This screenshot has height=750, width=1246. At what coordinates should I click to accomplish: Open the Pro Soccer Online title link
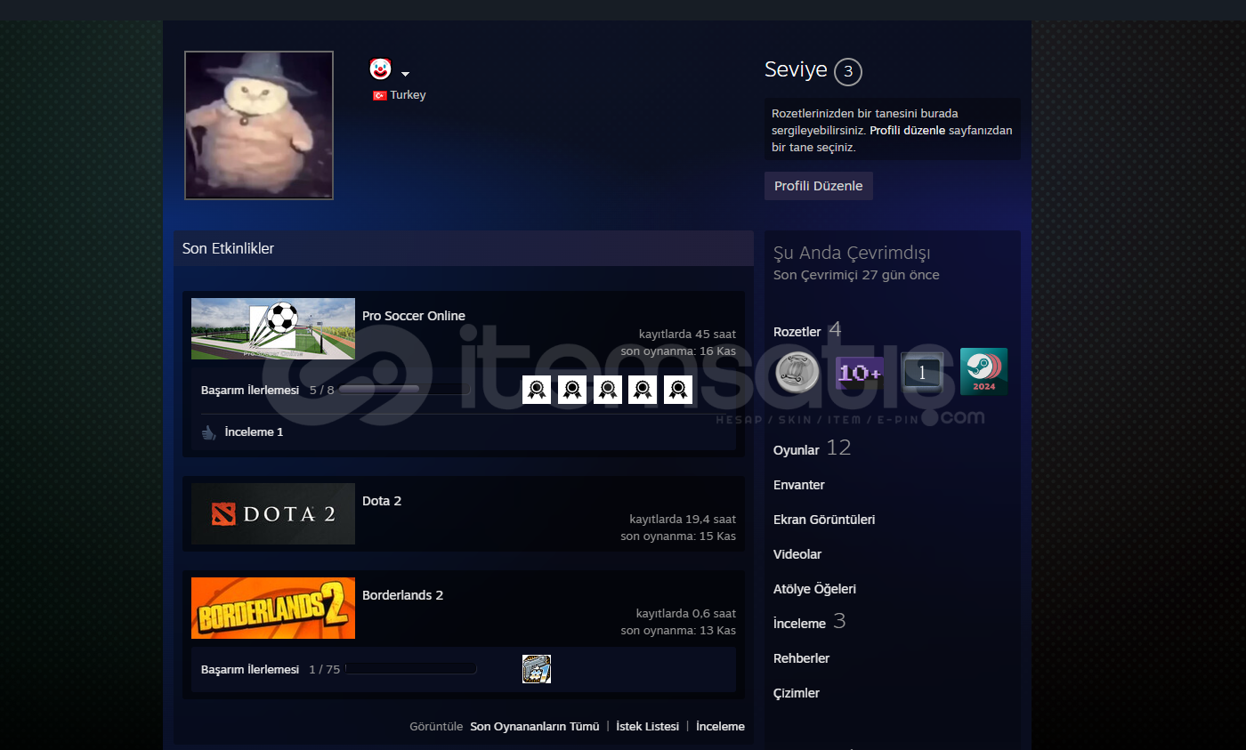point(414,316)
